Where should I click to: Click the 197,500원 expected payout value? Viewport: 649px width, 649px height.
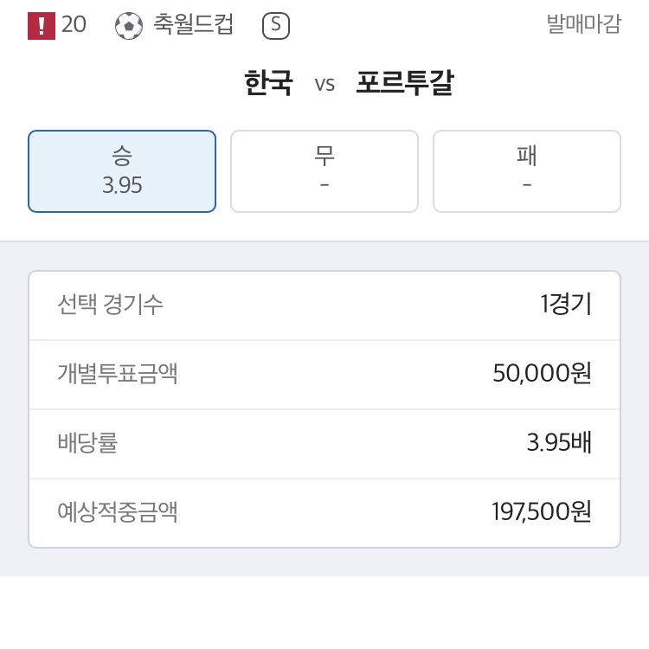[542, 512]
